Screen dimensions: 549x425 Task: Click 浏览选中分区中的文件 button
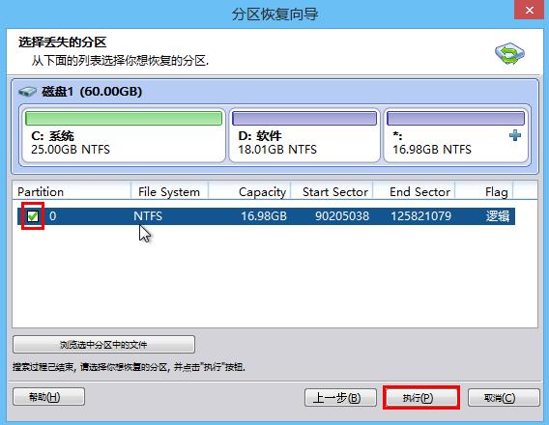pos(104,345)
